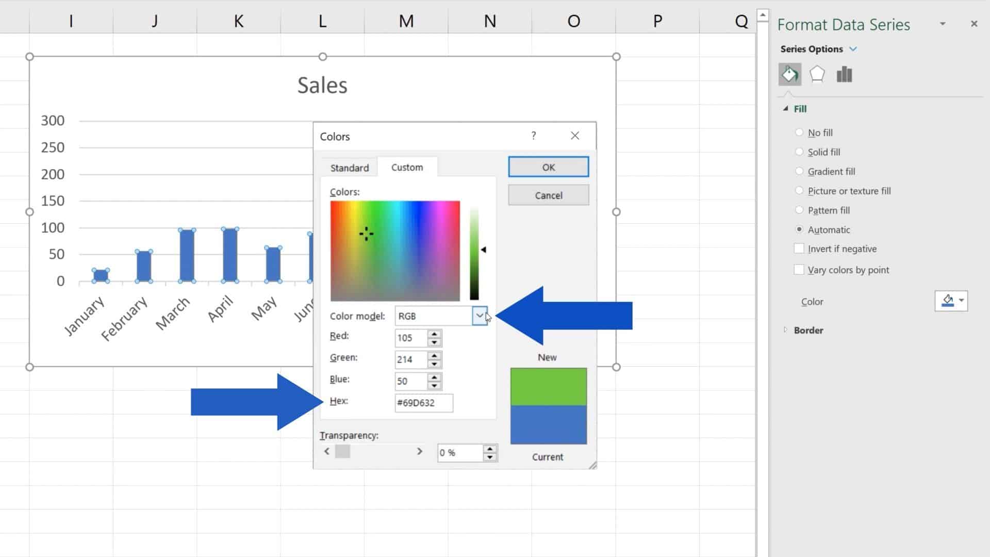Check Vary colors by point
Viewport: 990px width, 557px height.
tap(799, 269)
